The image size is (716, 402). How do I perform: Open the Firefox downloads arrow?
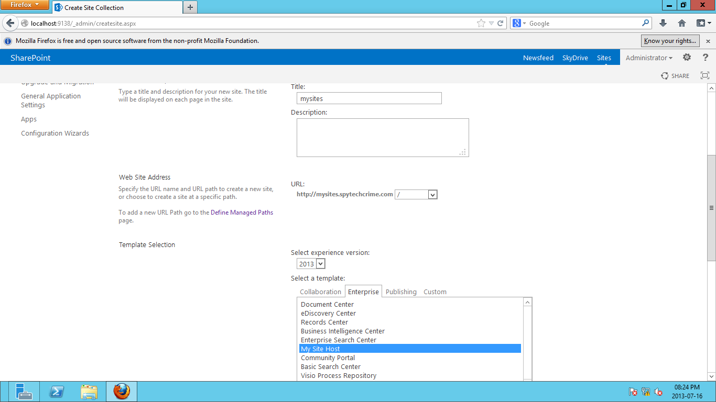[663, 23]
